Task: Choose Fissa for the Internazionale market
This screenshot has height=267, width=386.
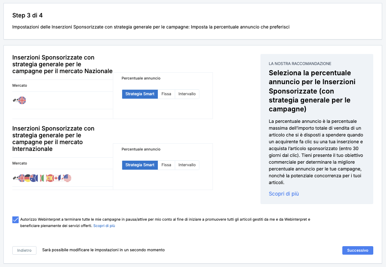Action: click(166, 165)
